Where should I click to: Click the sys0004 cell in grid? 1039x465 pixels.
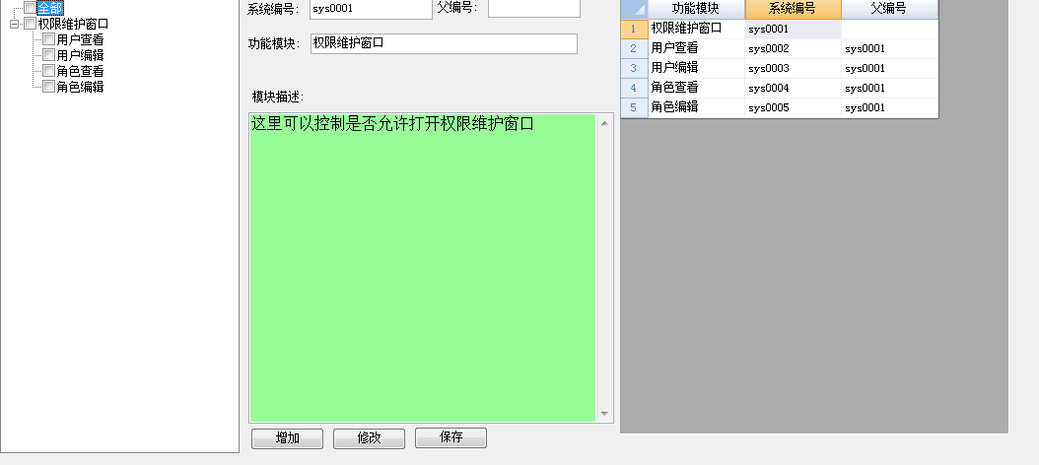(x=794, y=88)
